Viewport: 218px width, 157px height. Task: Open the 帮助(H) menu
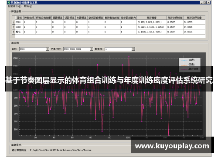coord(28,6)
